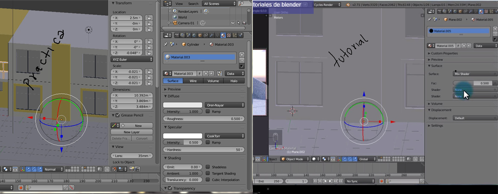Open the Particles tab in left window
This screenshot has height=194, width=498.
tap(235, 35)
